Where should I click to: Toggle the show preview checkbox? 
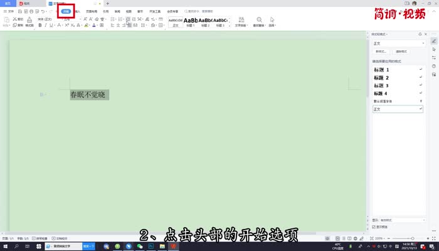[x=374, y=227]
